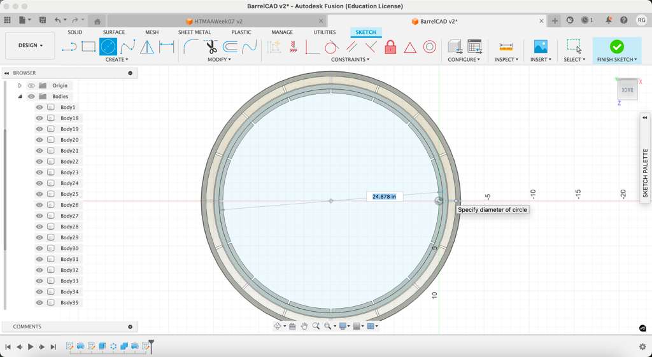The height and width of the screenshot is (357, 652).
Task: Toggle visibility of Body25
Action: 39,194
